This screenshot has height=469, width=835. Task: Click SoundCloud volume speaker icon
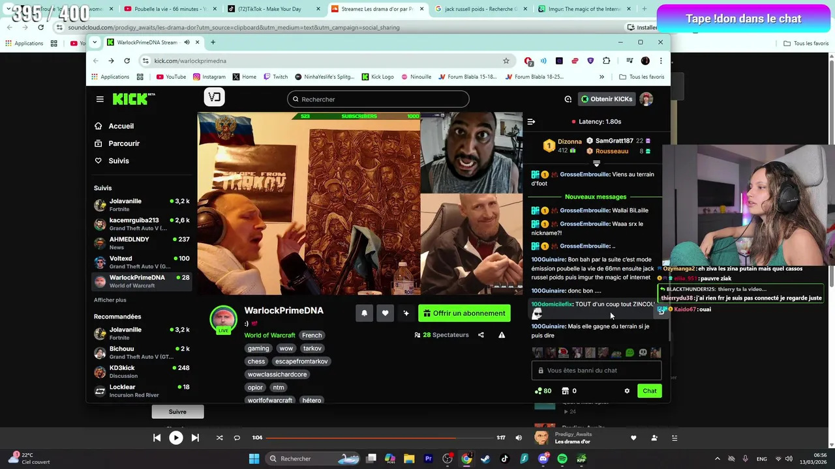[x=519, y=438]
